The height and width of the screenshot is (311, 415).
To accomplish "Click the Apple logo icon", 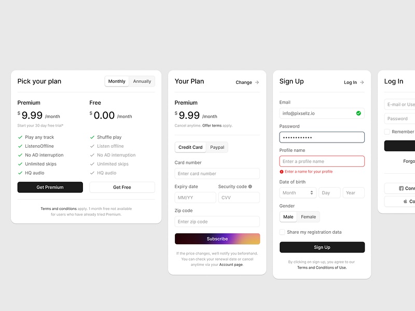I will tap(405, 202).
